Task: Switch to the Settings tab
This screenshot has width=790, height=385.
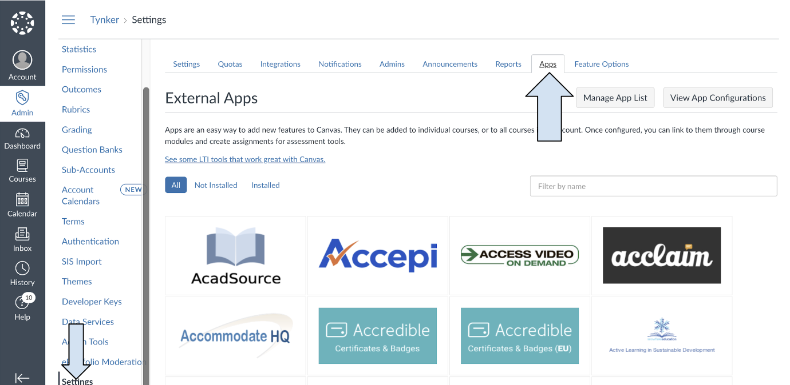Action: point(187,64)
